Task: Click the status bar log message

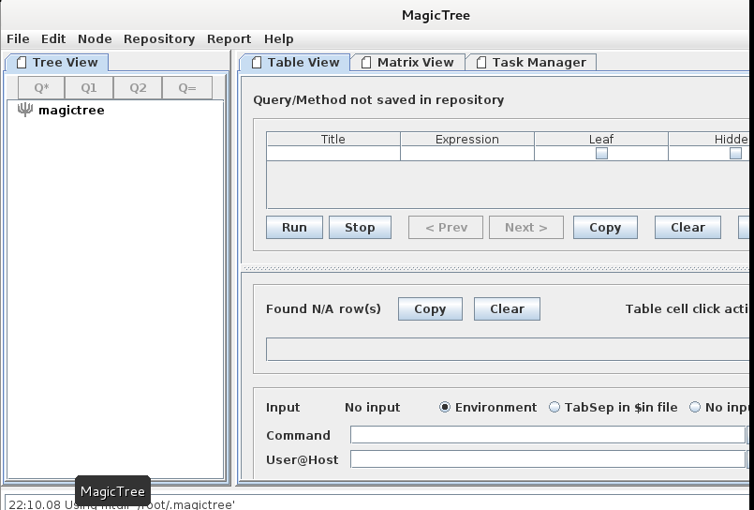Action: (122, 504)
